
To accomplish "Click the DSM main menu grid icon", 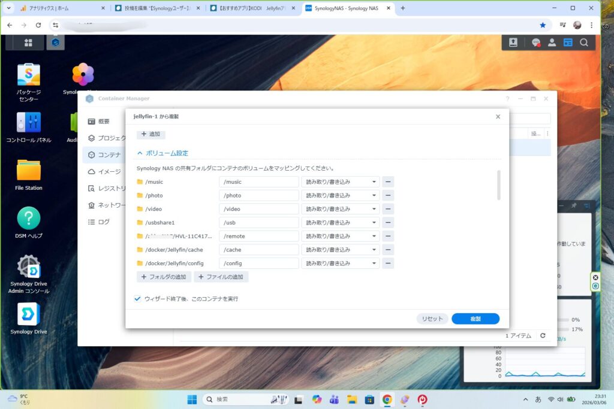I will coord(28,43).
